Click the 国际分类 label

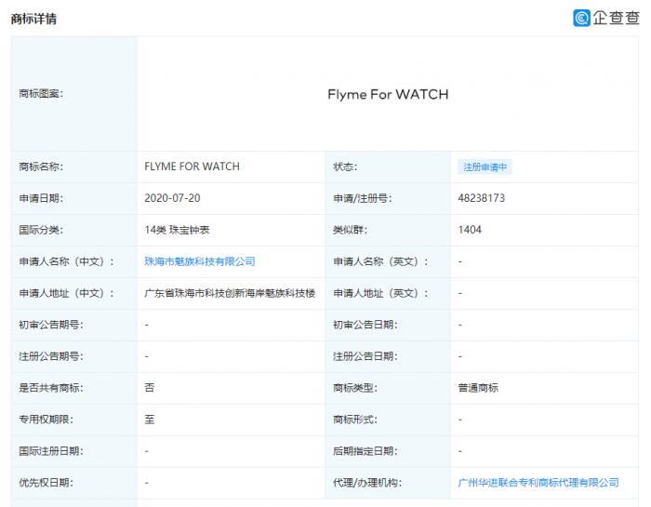[x=41, y=230]
